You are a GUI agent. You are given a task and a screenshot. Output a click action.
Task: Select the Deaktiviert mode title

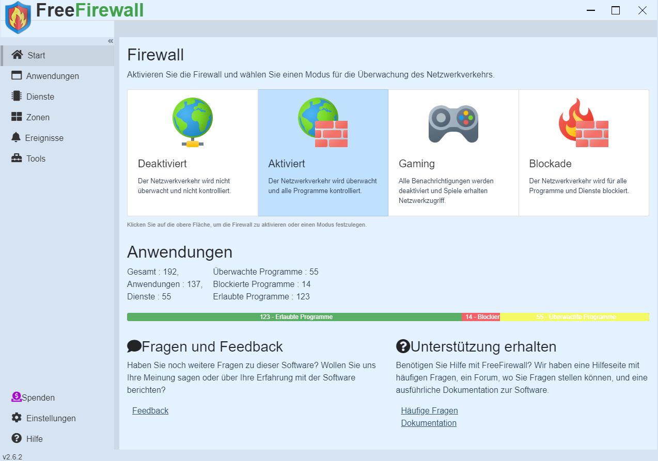click(162, 164)
